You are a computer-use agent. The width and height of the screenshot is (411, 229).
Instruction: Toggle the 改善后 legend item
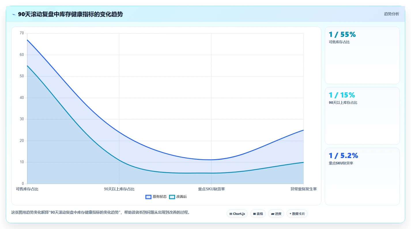coord(178,197)
